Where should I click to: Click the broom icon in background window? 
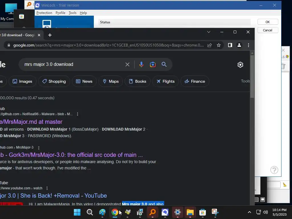pos(284,184)
